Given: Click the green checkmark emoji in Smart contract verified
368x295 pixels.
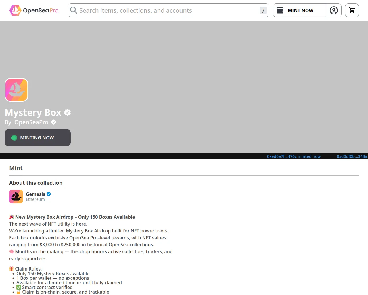Looking at the screenshot, I should click(x=19, y=287).
